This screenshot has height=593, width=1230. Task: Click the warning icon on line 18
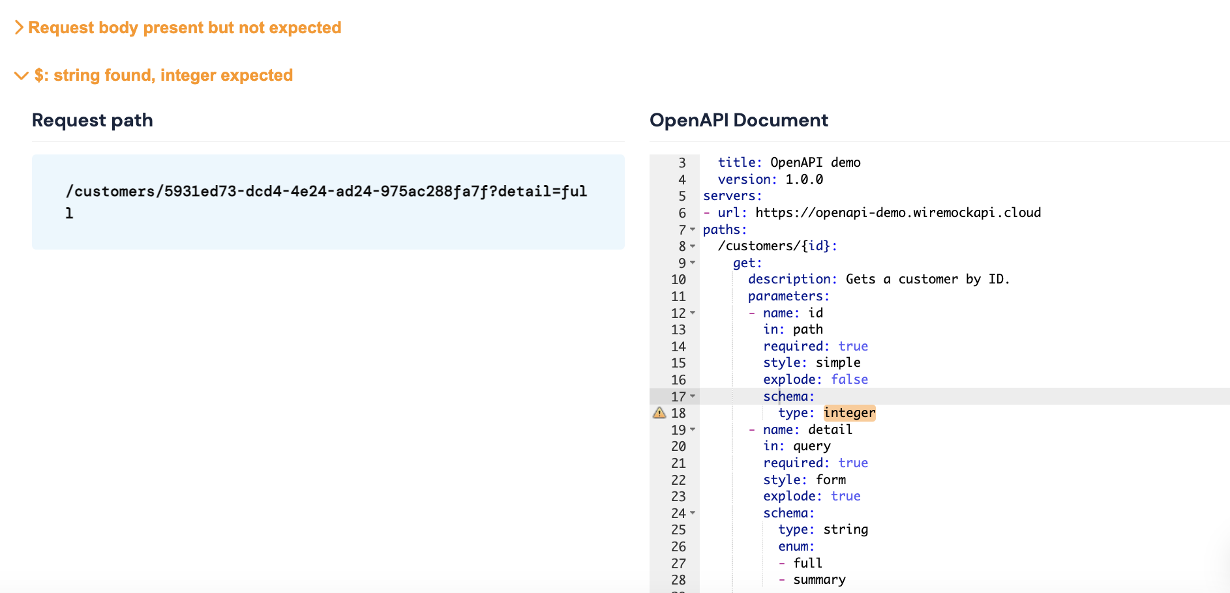point(659,412)
